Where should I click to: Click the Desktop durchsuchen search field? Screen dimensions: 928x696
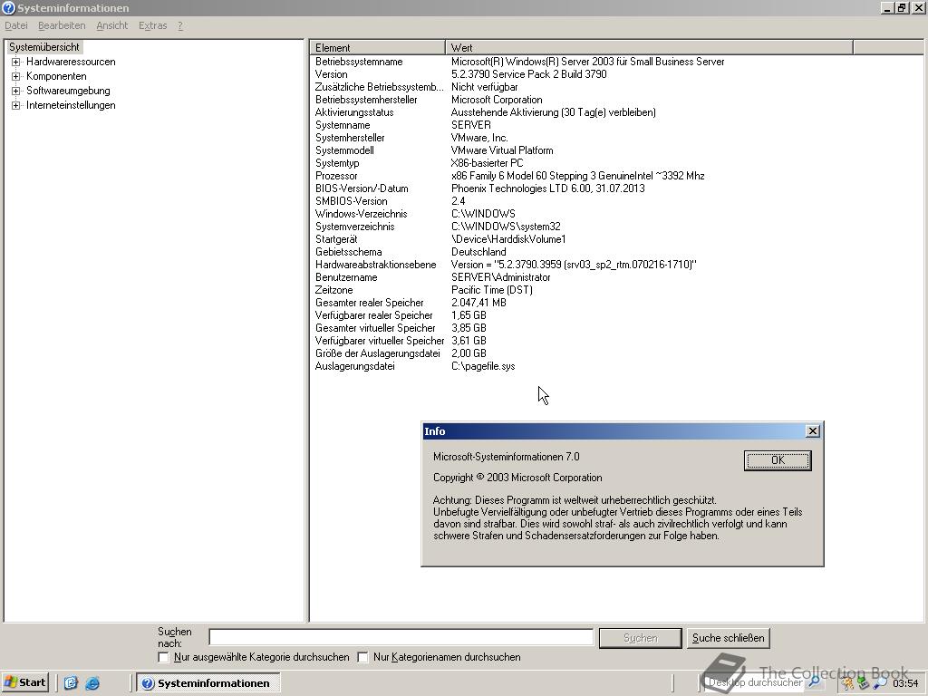(755, 682)
